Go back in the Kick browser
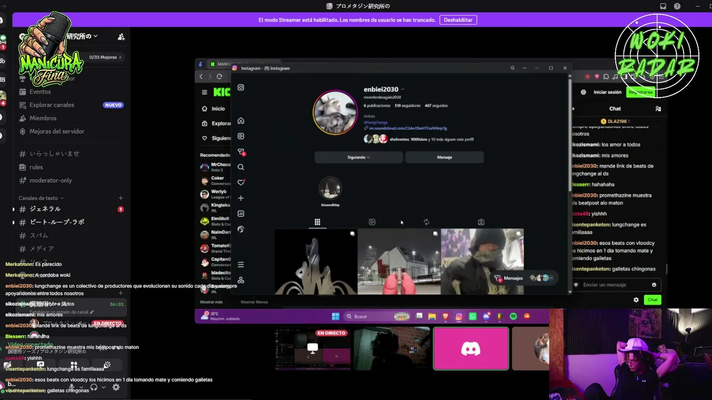The image size is (712, 400). (x=201, y=77)
